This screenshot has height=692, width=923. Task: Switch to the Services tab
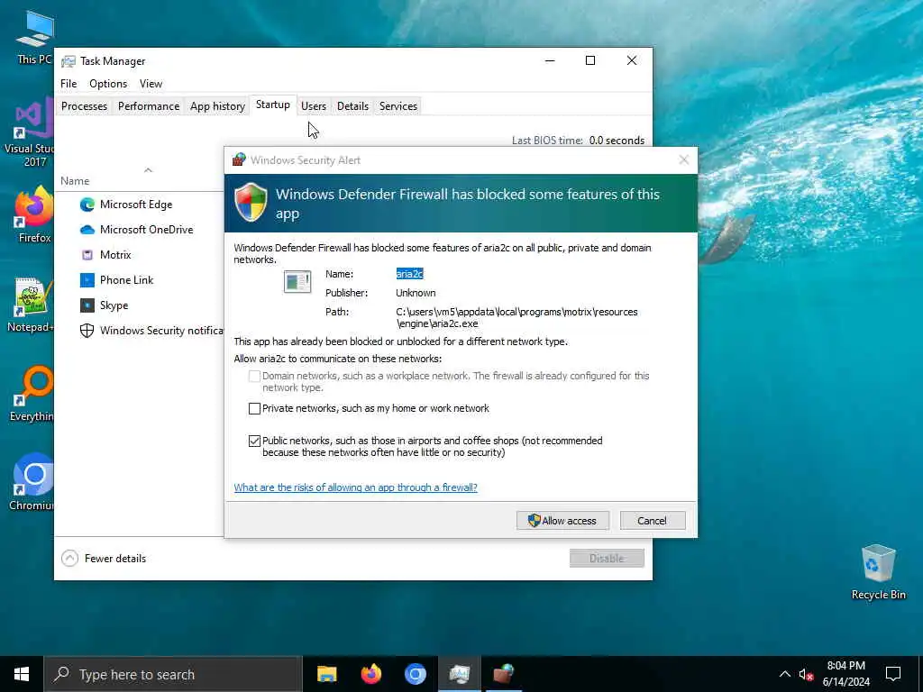(x=398, y=106)
